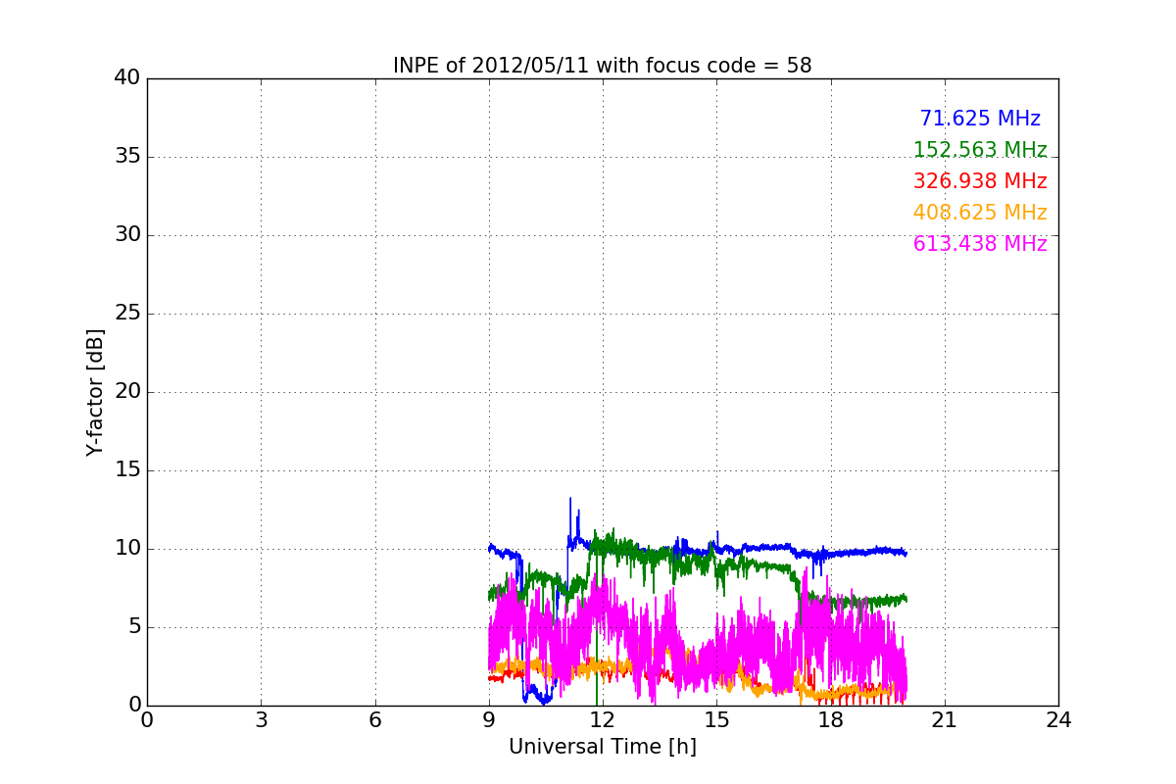This screenshot has height=784, width=1176.
Task: Click the y-axis tick label '30'
Action: 127,234
